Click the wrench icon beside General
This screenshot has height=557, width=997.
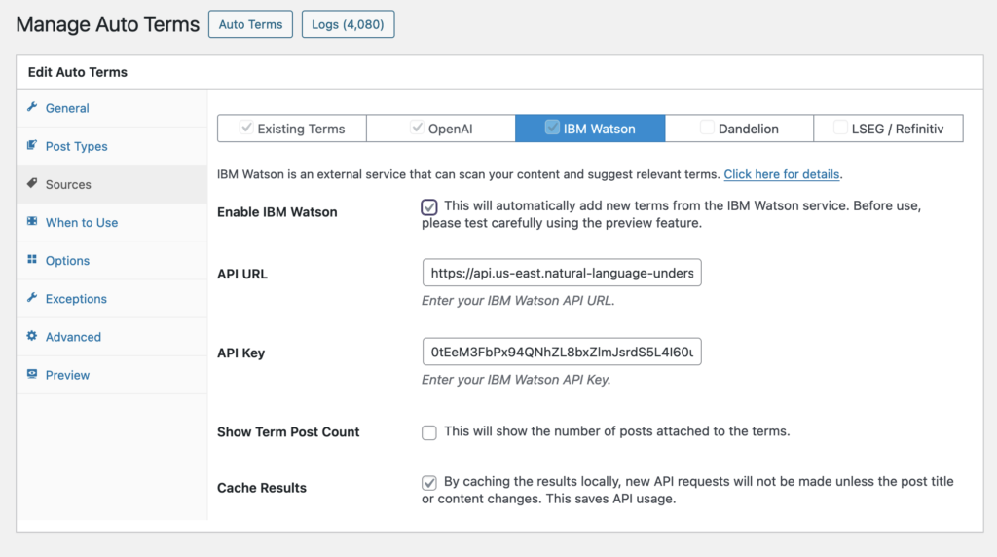[x=32, y=107]
